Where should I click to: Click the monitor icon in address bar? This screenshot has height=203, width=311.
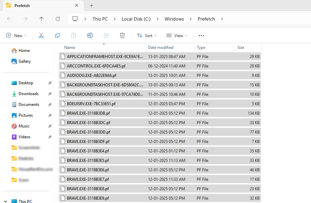tap(75, 19)
